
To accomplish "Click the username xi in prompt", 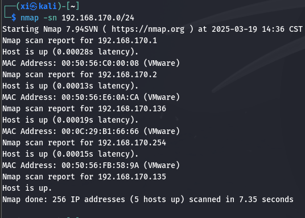I will coord(25,6).
